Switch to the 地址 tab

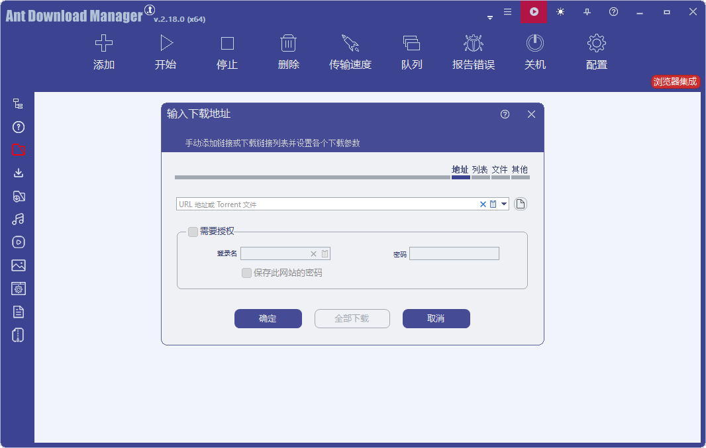click(460, 171)
